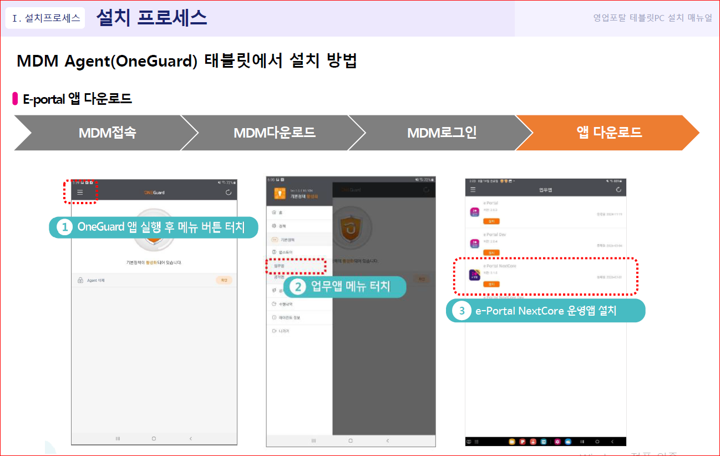Tap the hamburger menu on the OneGuard home screen
This screenshot has height=456, width=720.
coord(80,192)
